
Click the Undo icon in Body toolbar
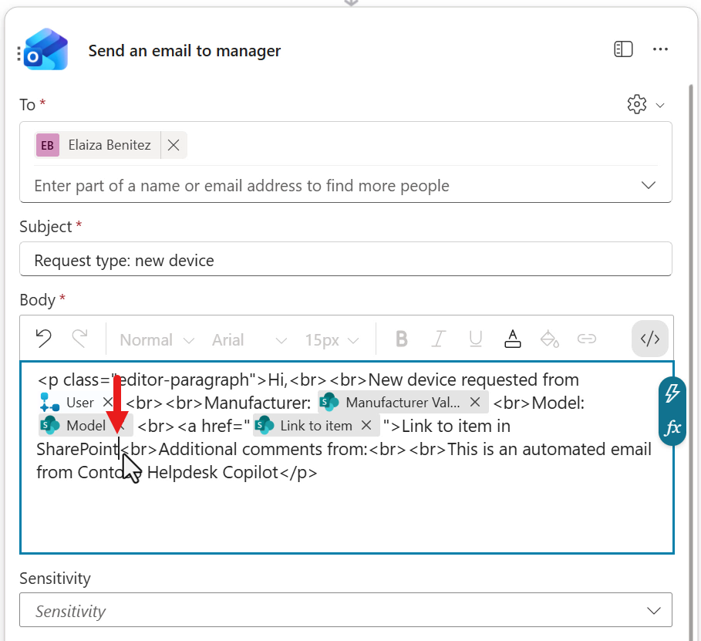(x=44, y=339)
